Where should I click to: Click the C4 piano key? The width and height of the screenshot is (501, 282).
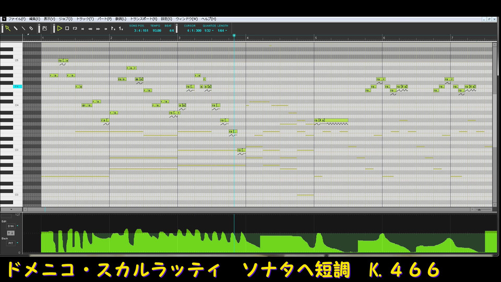(11, 105)
